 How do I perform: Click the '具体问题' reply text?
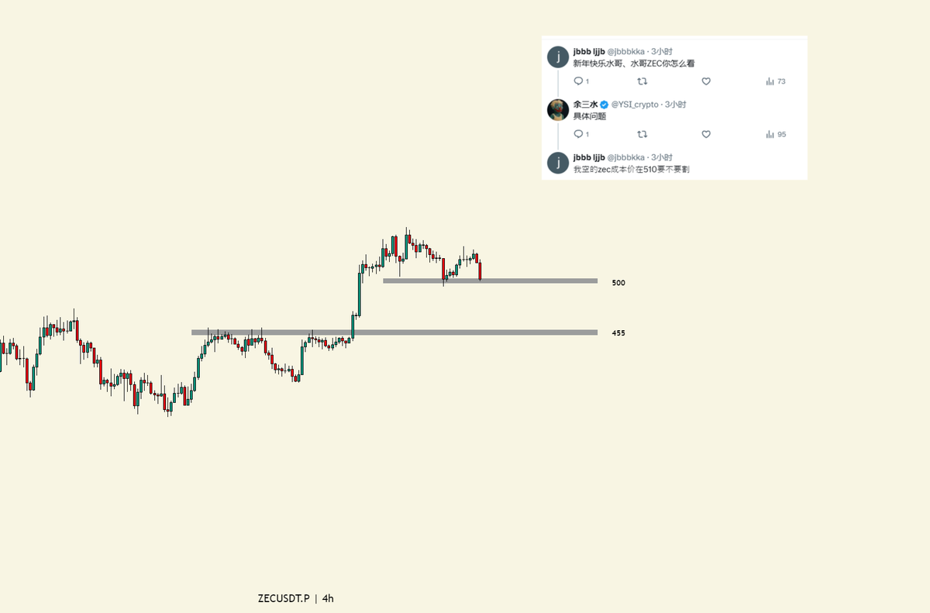pos(589,116)
